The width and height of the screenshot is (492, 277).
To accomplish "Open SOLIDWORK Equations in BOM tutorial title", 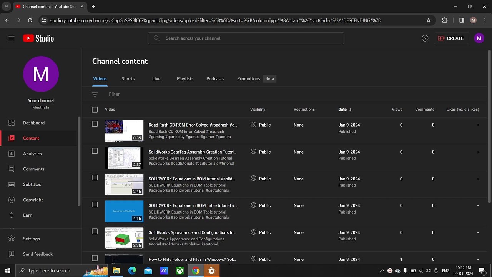I will click(192, 179).
